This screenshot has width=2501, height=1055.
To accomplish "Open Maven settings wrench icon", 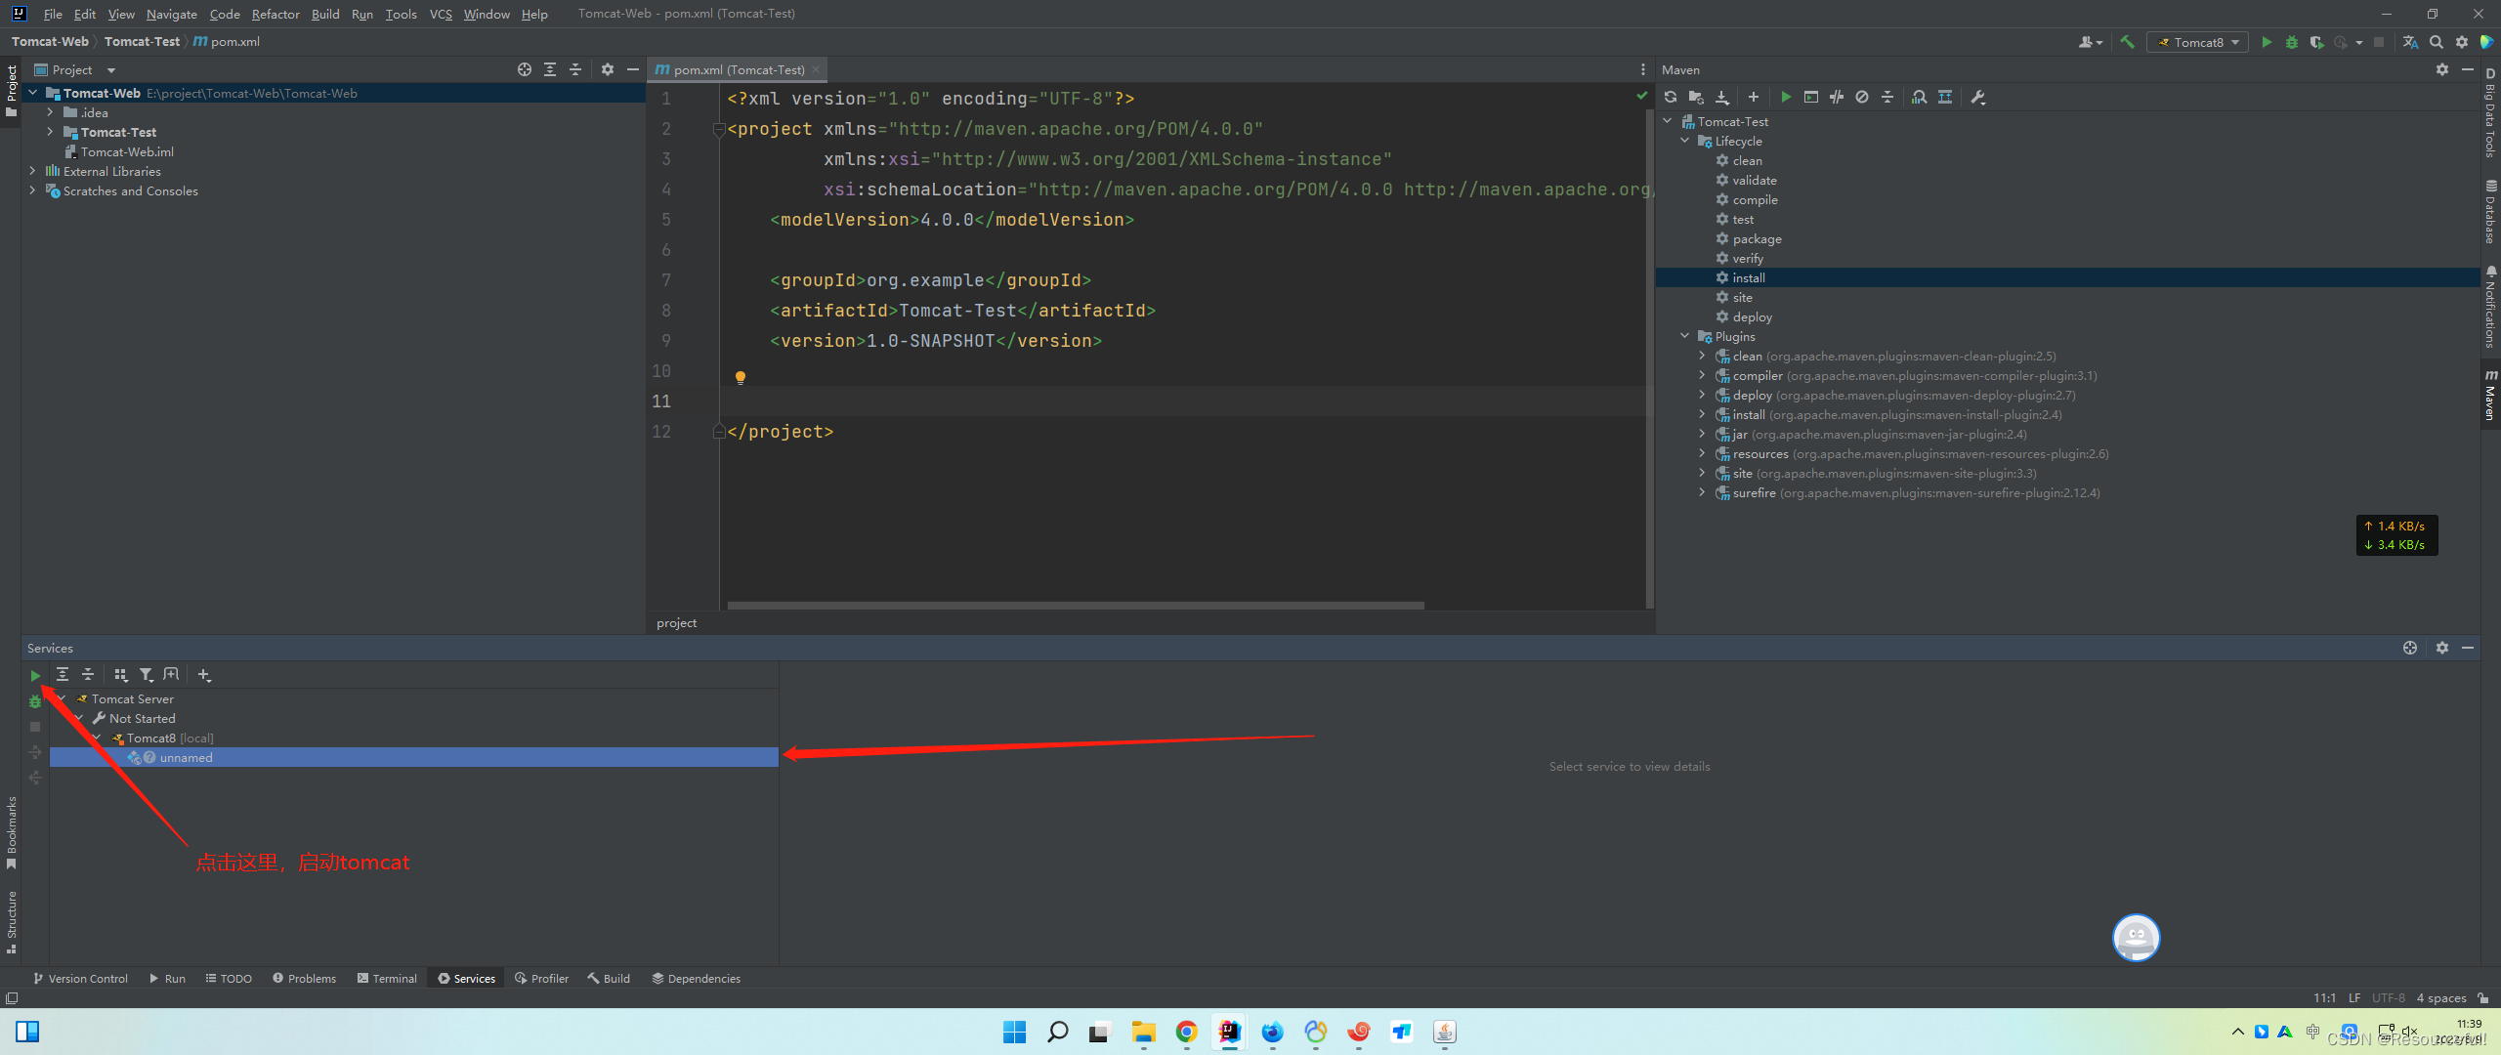I will tap(1978, 97).
